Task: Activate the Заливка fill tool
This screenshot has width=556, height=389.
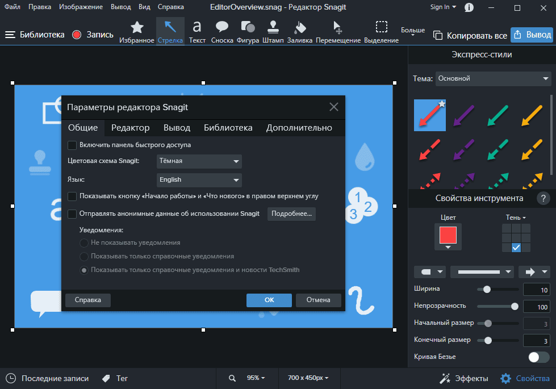Action: point(300,31)
